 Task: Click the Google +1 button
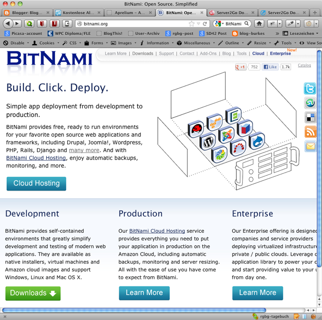240,67
